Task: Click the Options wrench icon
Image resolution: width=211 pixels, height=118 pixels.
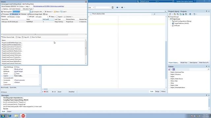Action: click(2, 9)
